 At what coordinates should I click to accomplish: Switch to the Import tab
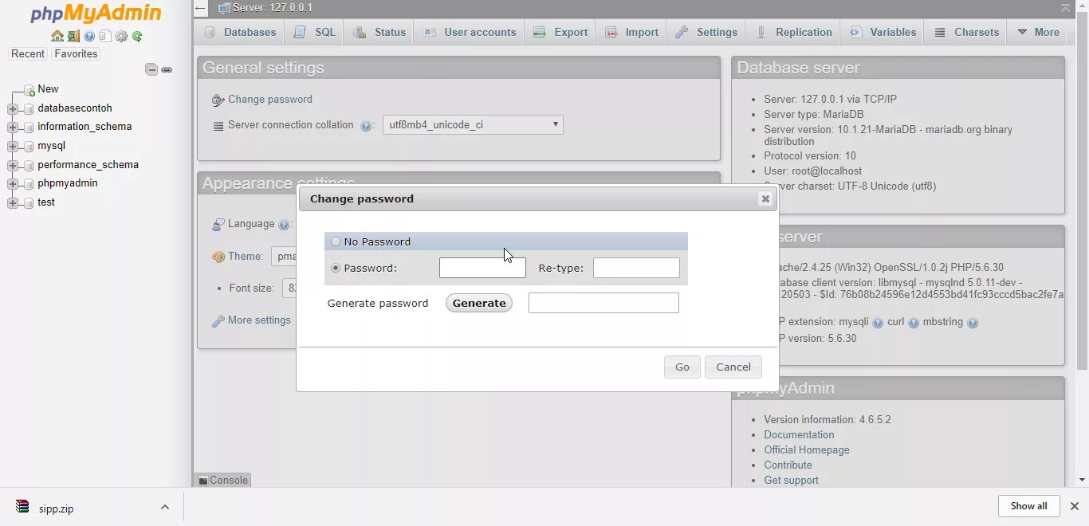631,33
